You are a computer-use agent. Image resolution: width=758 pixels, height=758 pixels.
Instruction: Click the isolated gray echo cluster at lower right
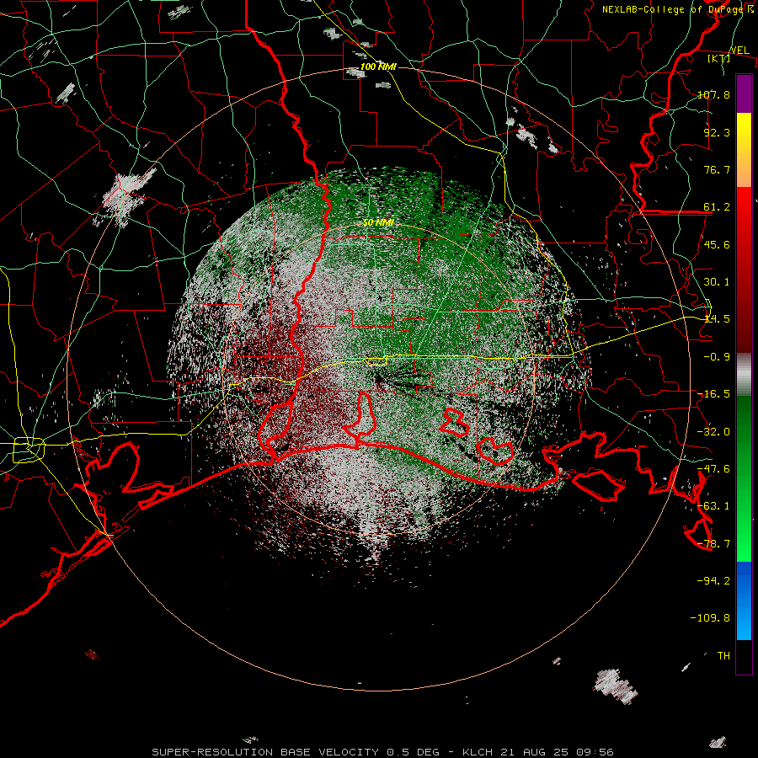(x=615, y=686)
